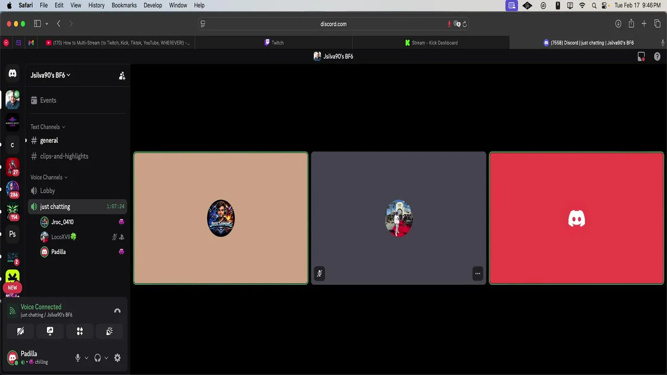Join the Lobby voice channel
Image resolution: width=667 pixels, height=375 pixels.
pos(79,191)
